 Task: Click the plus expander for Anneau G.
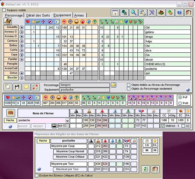pyautogui.click(x=22, y=32)
